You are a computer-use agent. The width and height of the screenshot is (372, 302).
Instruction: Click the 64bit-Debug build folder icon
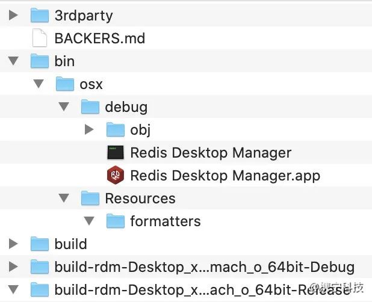40,267
